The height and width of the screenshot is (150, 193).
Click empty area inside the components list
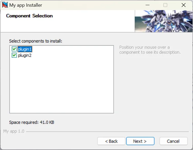[x=61, y=88]
